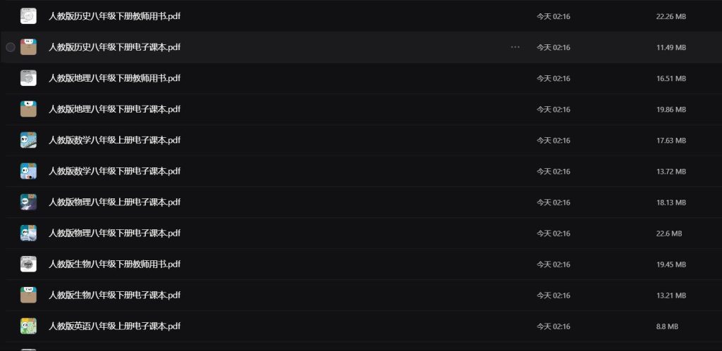Open file 人教版地理八年级下册电子课本.pdf
The height and width of the screenshot is (351, 722).
pyautogui.click(x=114, y=109)
